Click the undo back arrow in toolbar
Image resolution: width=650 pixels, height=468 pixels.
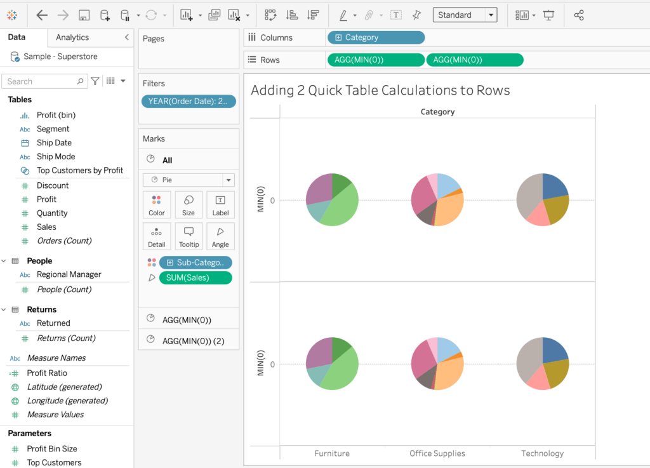pos(42,15)
